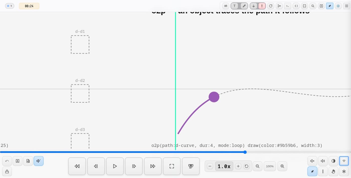351x178 pixels.
Task: Mute audio with the crossed speaker icon
Action: [312, 161]
